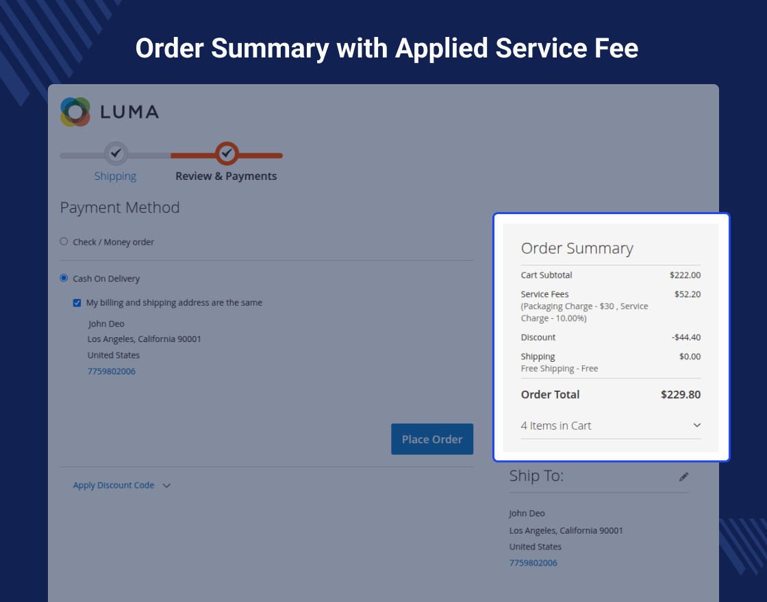
Task: Click the Review & Payments step checkmark circle
Action: (x=227, y=153)
